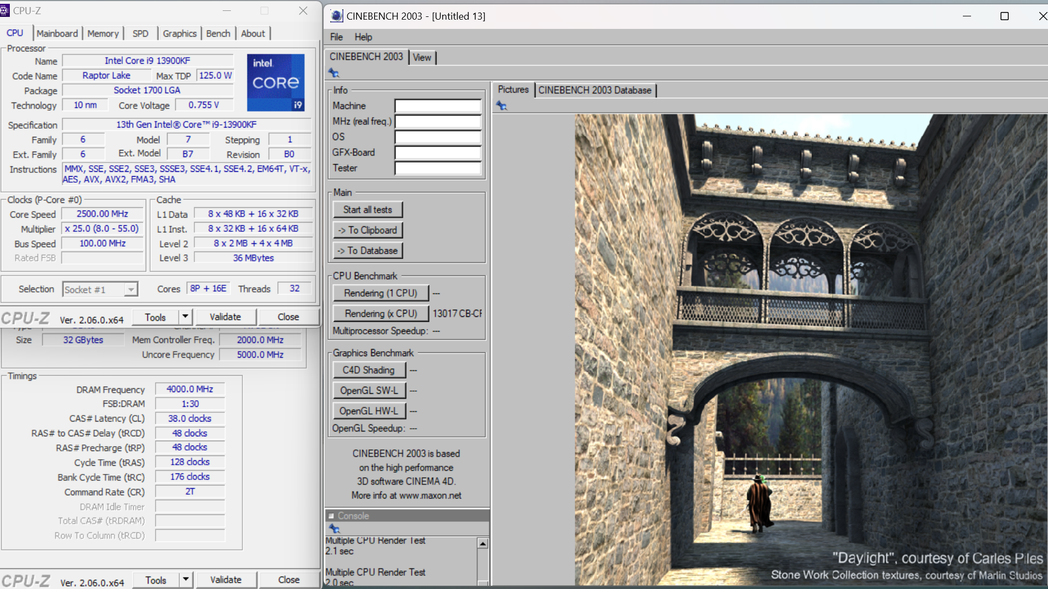Click the Tester input field
1048x589 pixels.
(x=438, y=168)
